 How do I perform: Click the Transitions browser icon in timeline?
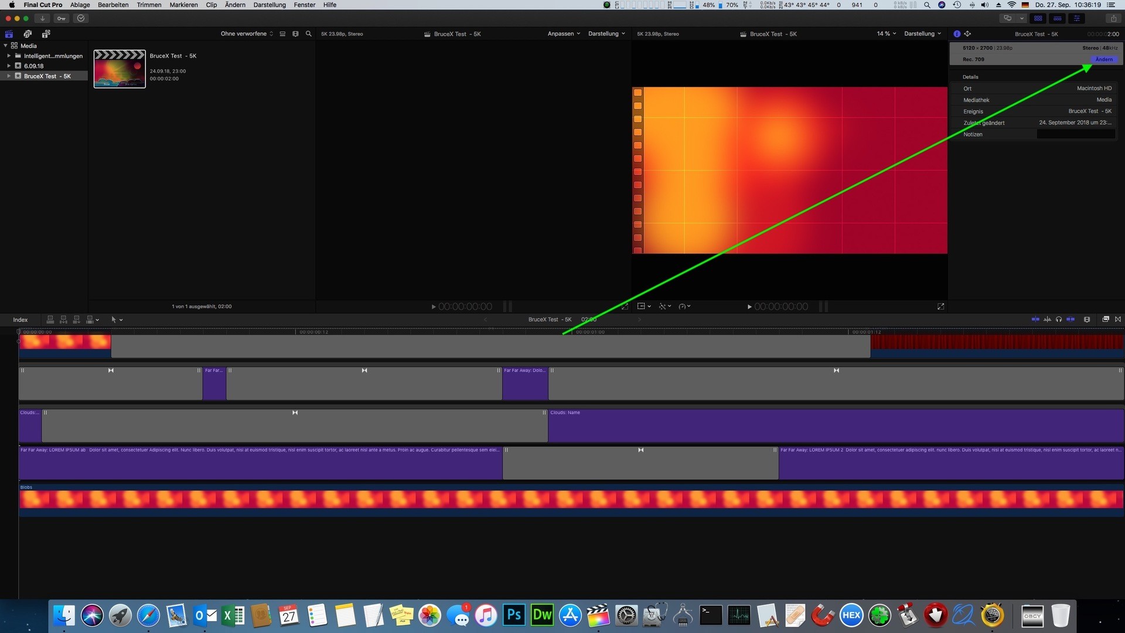coord(1118,319)
